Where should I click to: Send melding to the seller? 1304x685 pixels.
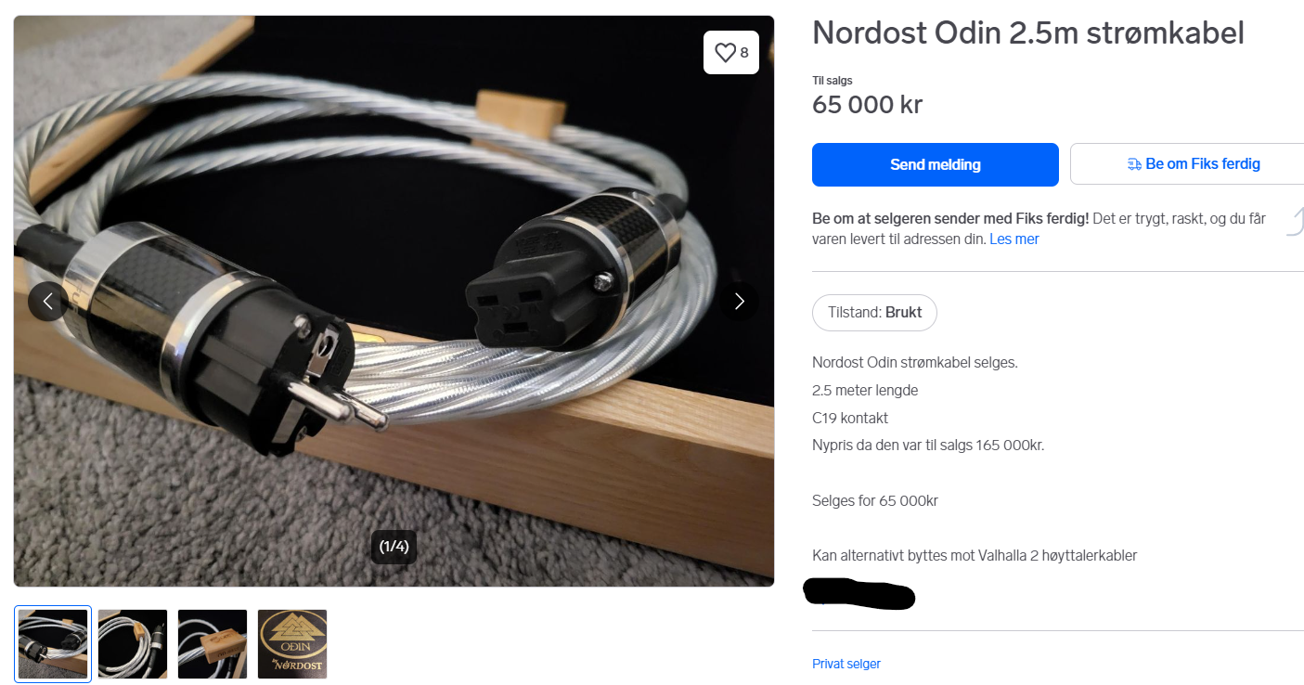[x=936, y=164]
